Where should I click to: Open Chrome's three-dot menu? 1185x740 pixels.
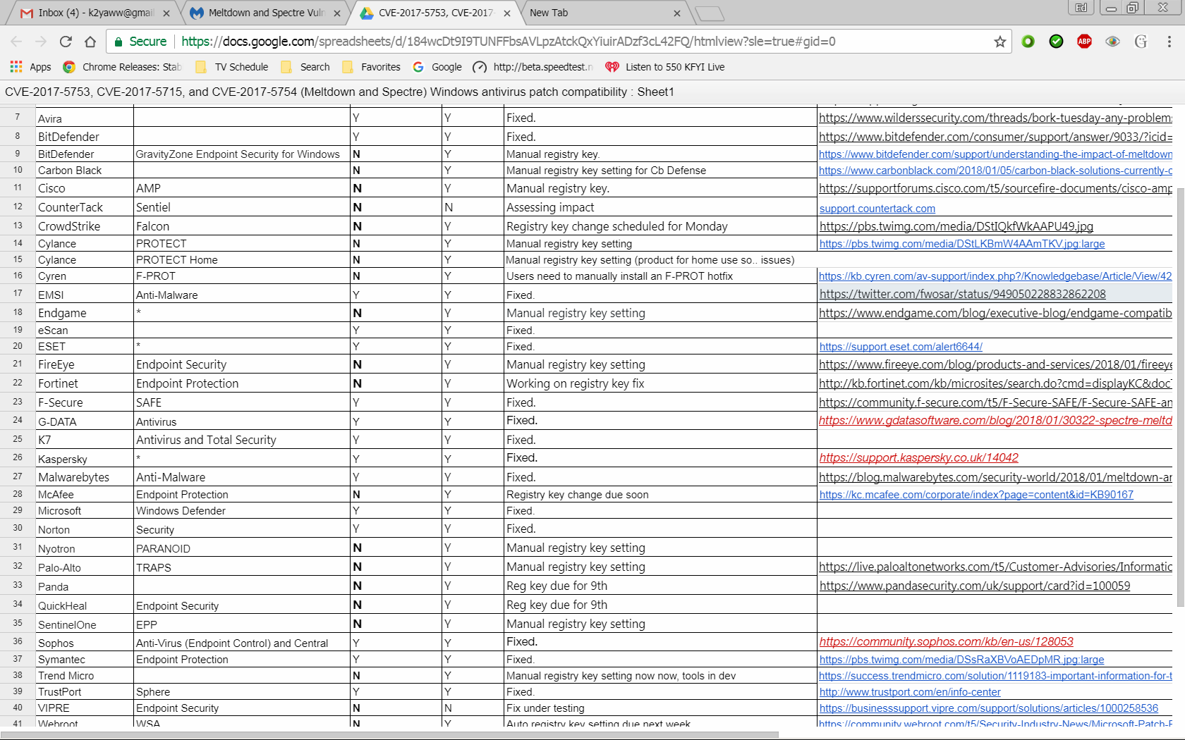(x=1169, y=42)
